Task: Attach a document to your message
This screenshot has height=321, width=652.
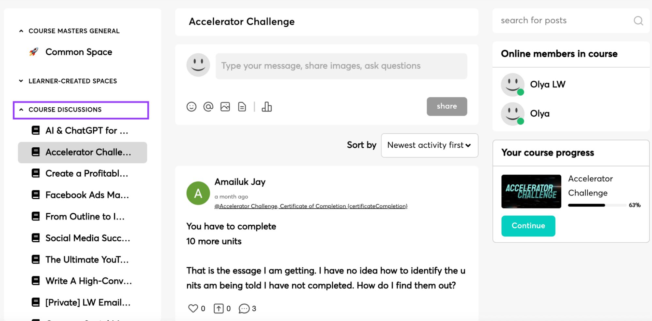Action: coord(242,106)
